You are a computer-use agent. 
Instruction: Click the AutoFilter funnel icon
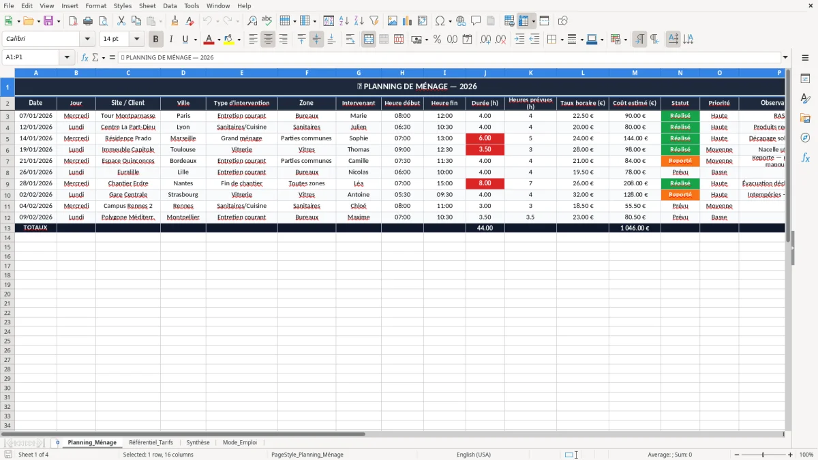point(374,21)
